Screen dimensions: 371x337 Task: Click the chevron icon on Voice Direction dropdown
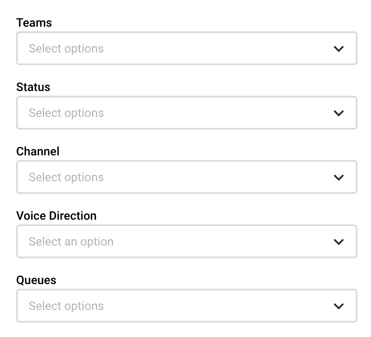(x=339, y=241)
